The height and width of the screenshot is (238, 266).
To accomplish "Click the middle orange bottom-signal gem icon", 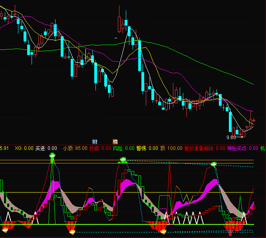I will [x=72, y=232].
